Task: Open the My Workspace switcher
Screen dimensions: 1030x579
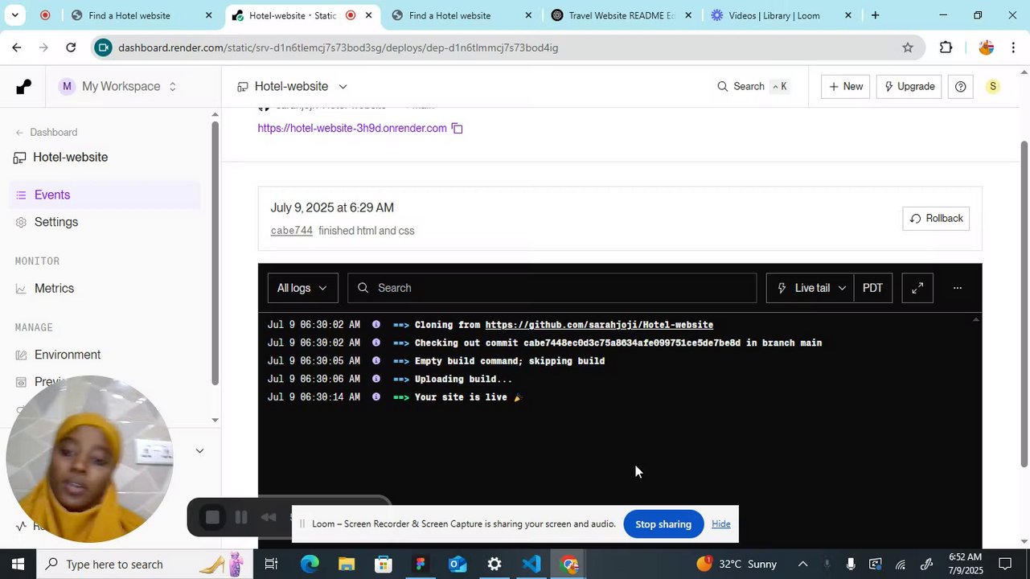Action: pyautogui.click(x=118, y=87)
